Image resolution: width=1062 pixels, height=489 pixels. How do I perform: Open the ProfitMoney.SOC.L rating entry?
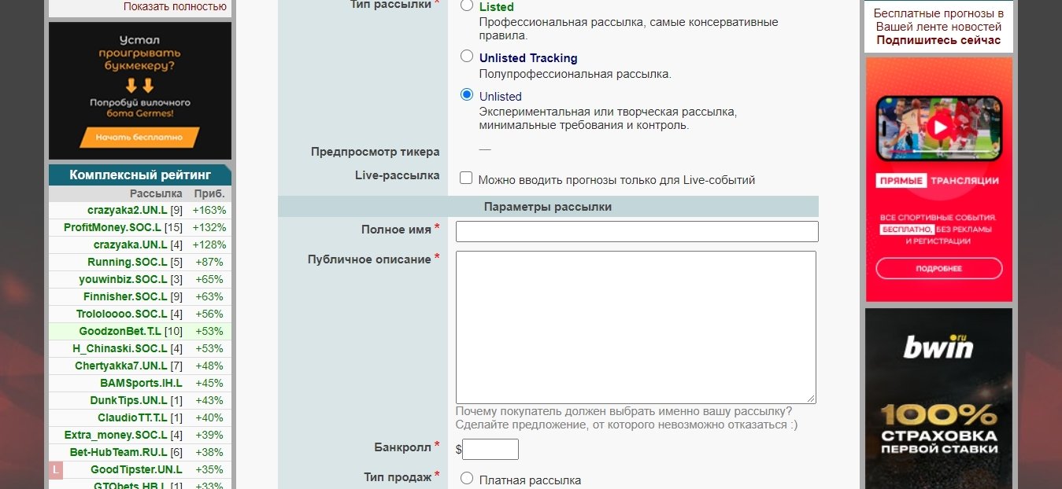(112, 227)
